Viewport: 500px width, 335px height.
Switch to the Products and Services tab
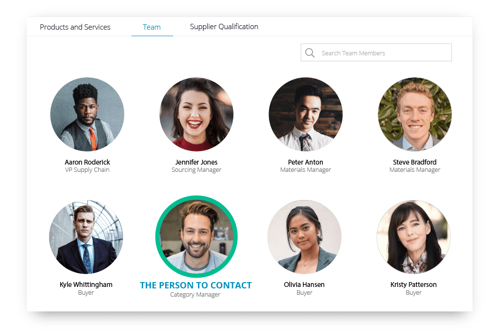pyautogui.click(x=75, y=27)
